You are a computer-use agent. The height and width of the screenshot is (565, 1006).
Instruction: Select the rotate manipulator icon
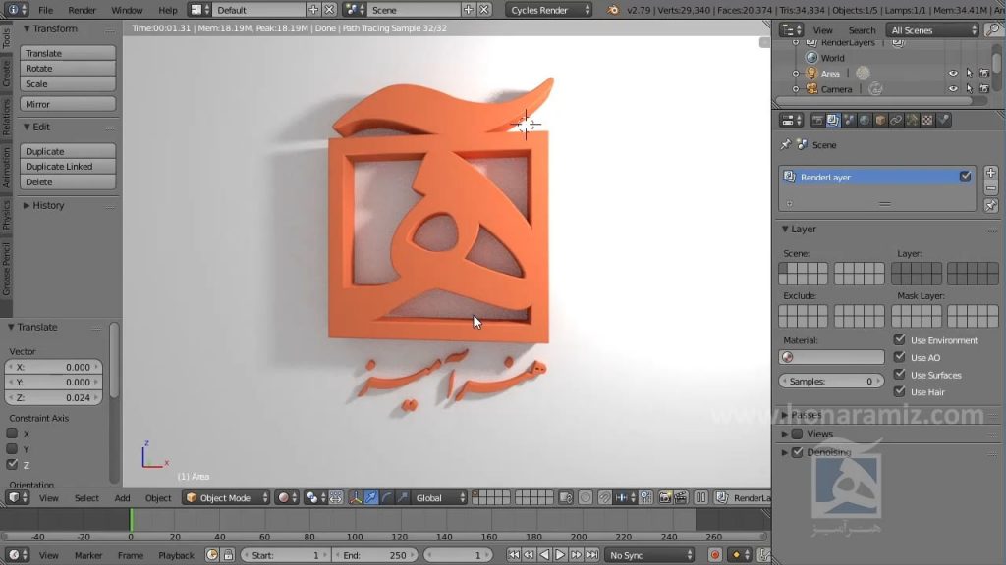tap(386, 497)
